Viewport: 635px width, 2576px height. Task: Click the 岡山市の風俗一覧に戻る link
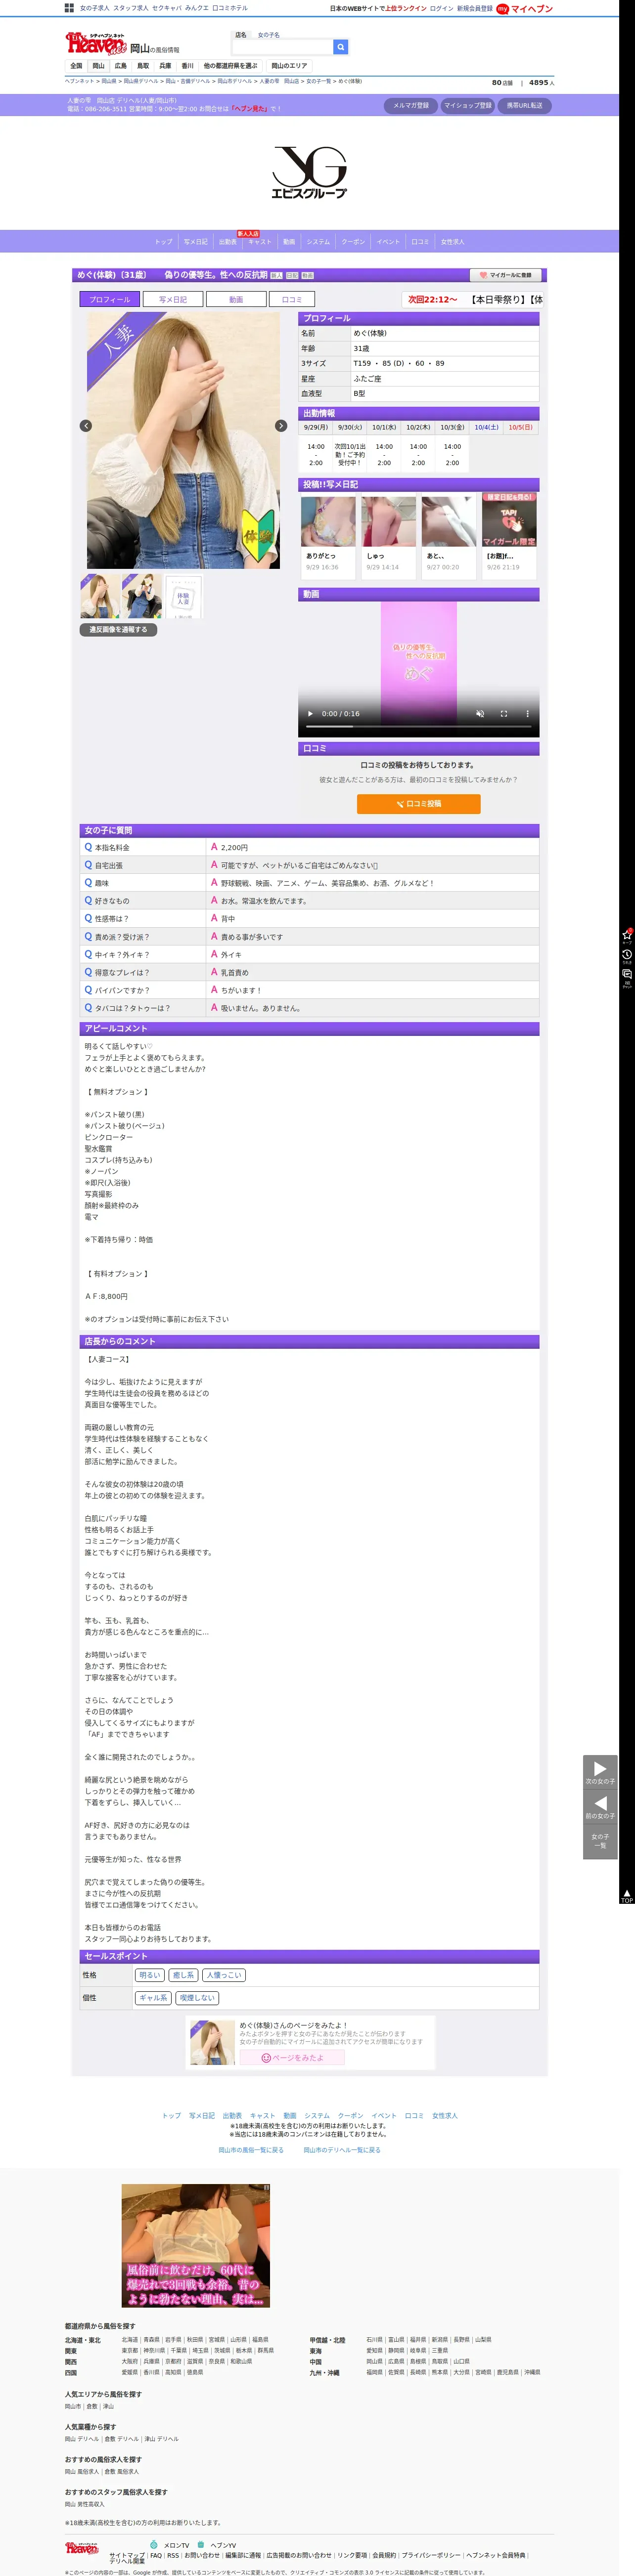[251, 2150]
